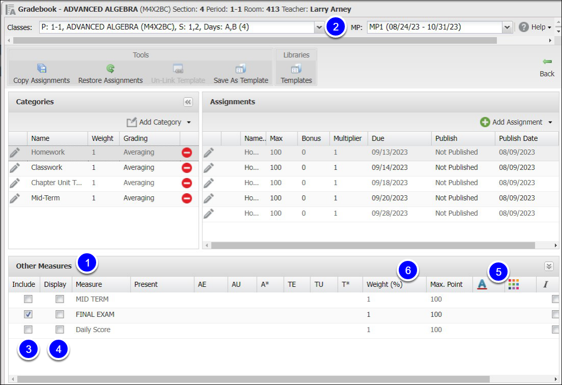Edit the Homework category pencil icon
562x385 pixels.
point(15,153)
